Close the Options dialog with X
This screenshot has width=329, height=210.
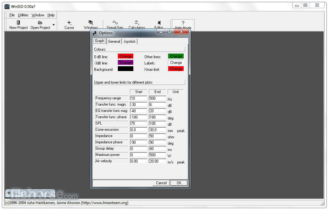(x=181, y=31)
